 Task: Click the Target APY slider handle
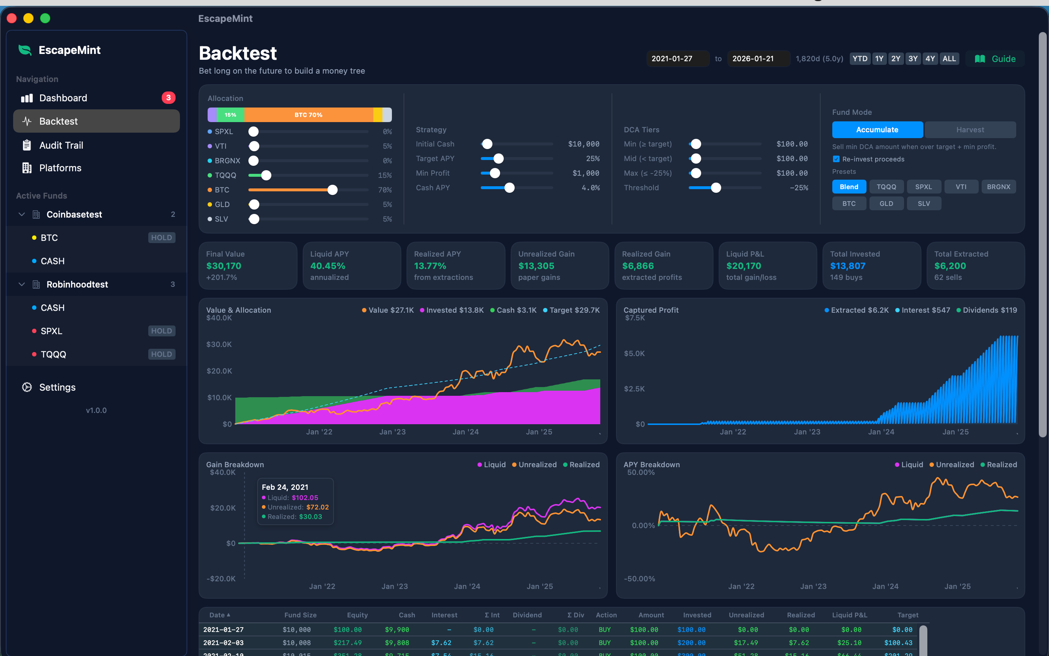click(499, 159)
